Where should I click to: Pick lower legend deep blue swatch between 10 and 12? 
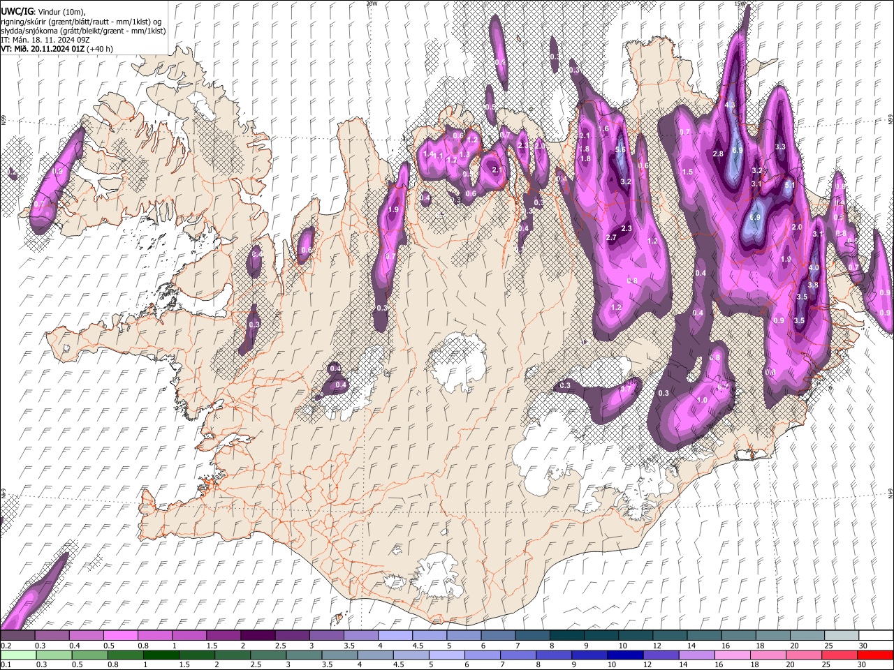point(624,654)
